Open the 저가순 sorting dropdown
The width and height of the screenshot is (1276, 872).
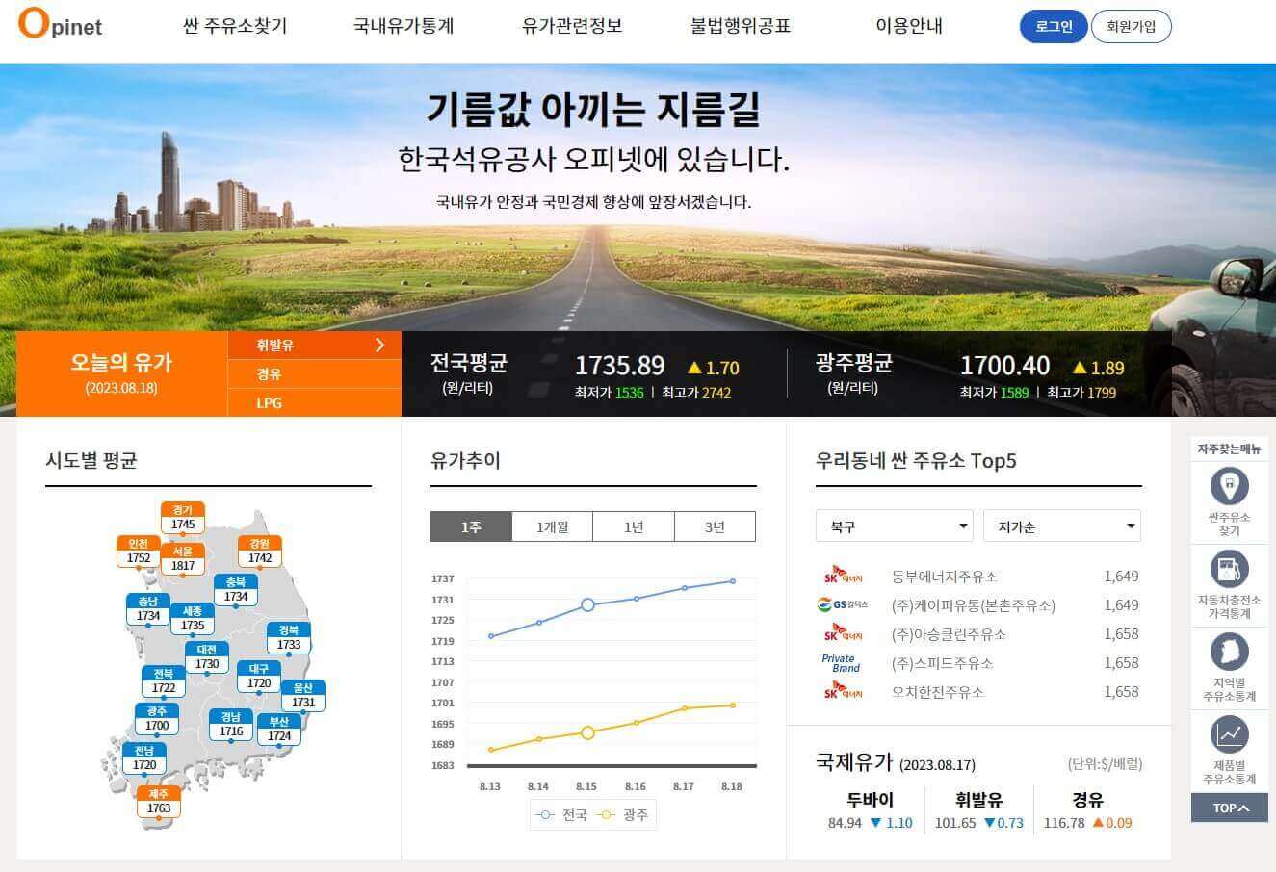click(x=1062, y=526)
